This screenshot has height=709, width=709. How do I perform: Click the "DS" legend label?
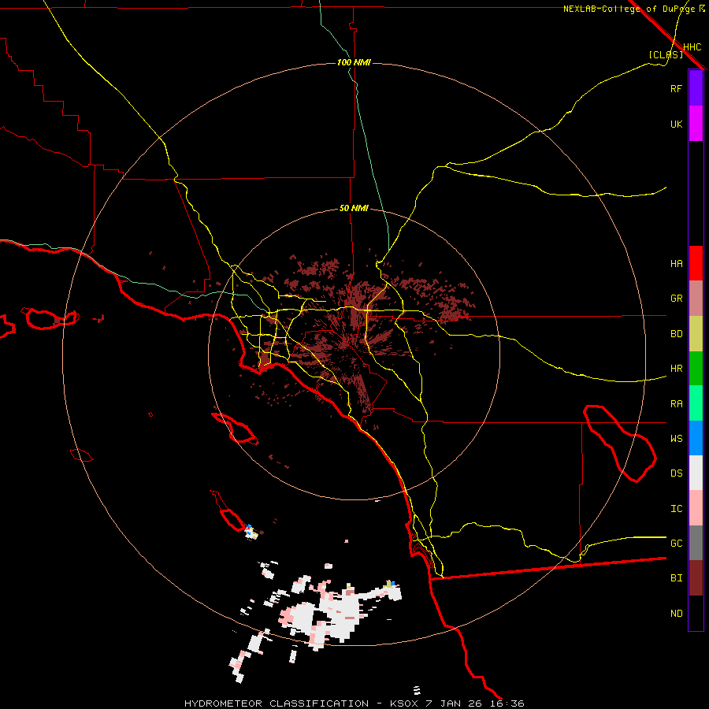[676, 473]
